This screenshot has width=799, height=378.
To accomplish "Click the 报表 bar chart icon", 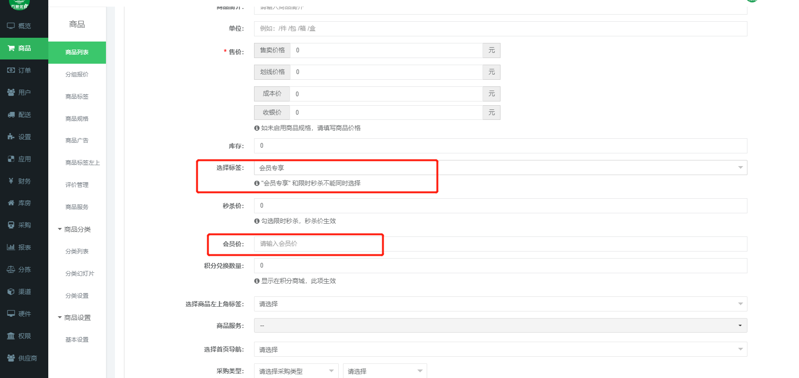I will (11, 247).
